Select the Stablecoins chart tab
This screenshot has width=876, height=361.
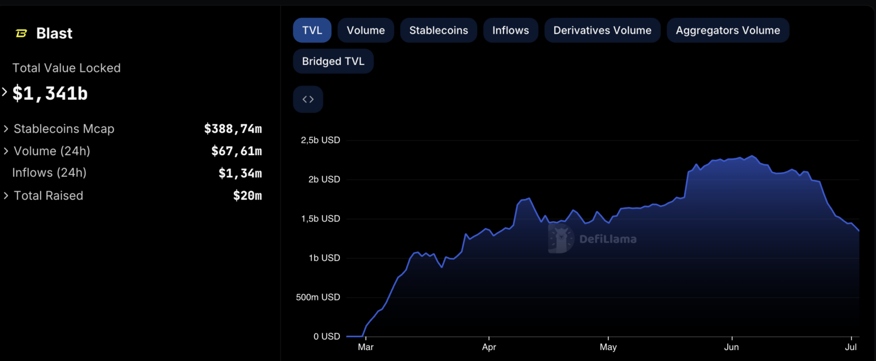[x=439, y=30]
